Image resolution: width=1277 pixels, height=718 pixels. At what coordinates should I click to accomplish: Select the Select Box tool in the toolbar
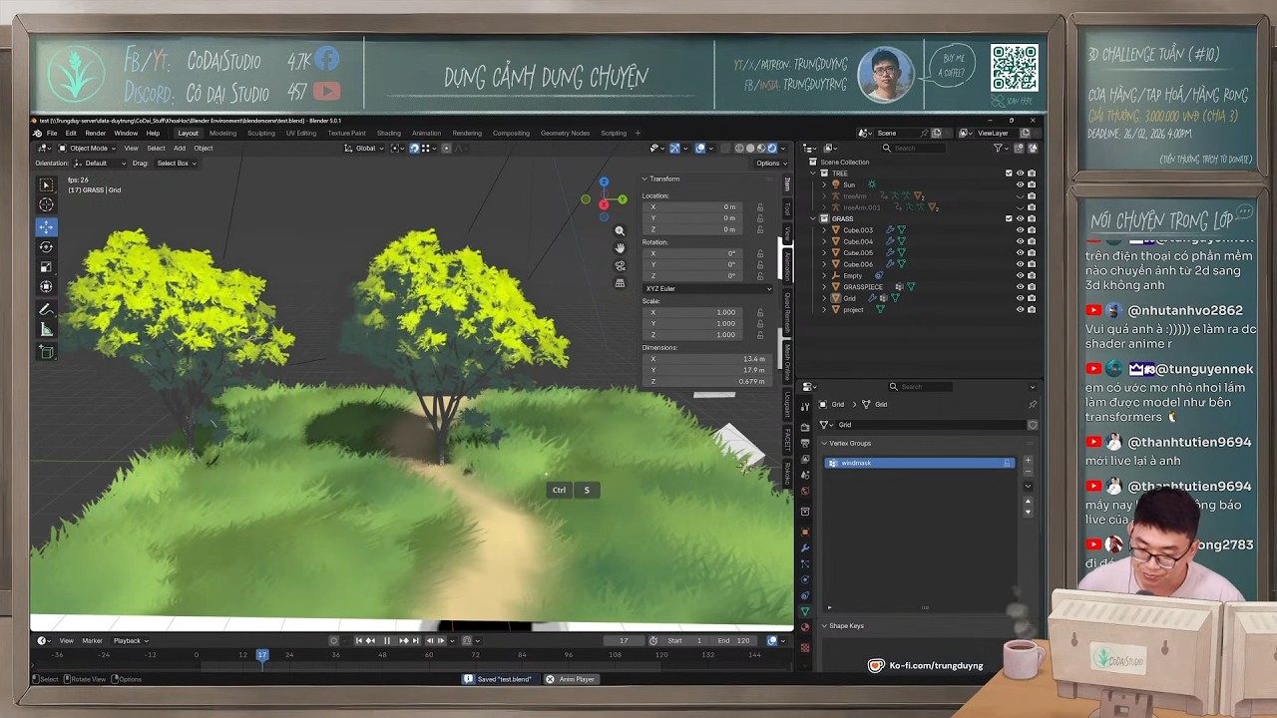46,184
